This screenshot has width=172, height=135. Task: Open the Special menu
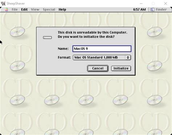click(49, 9)
